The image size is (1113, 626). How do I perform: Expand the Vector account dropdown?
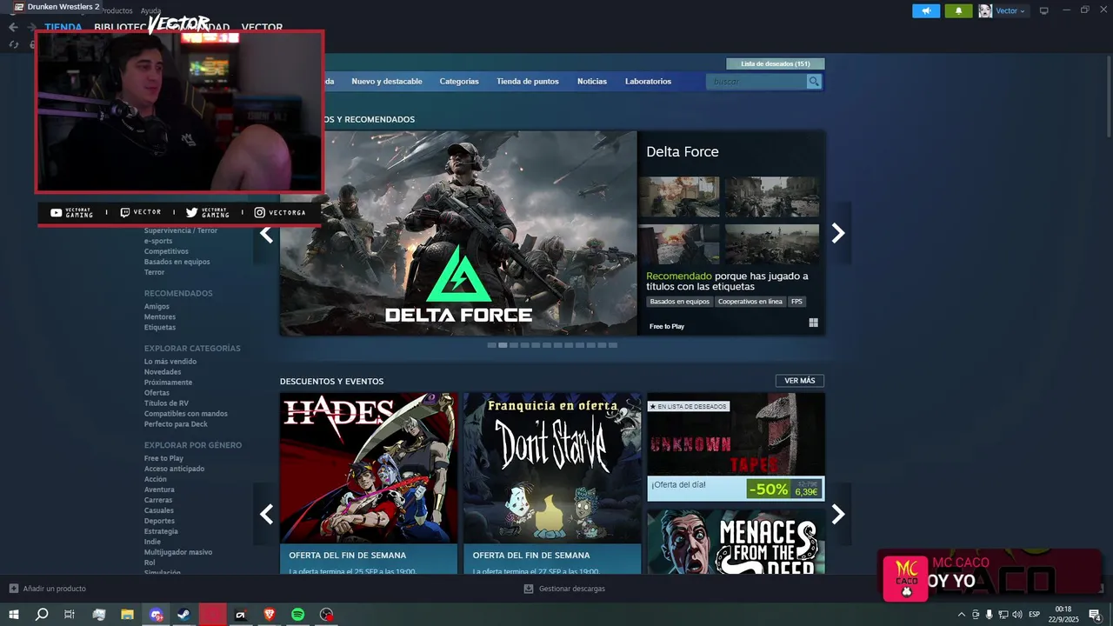point(1010,10)
